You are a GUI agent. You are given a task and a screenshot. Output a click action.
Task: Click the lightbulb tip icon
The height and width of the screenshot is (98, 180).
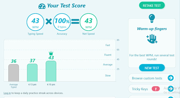[x=152, y=18]
